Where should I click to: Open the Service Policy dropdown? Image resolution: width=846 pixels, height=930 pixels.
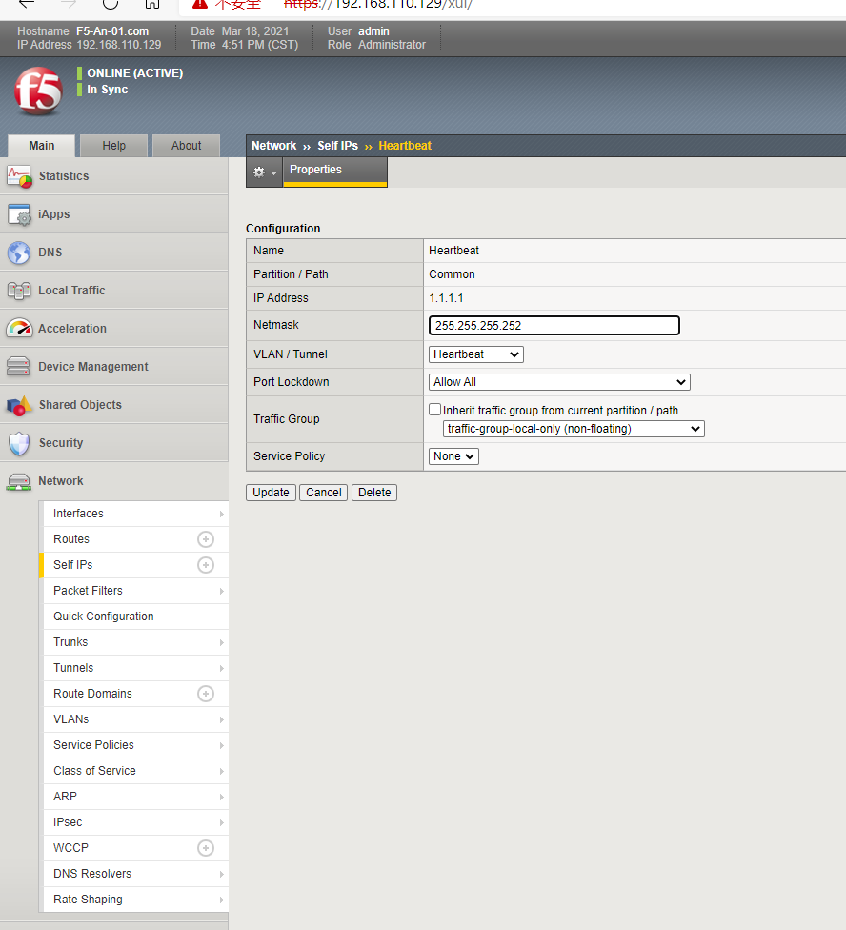click(x=453, y=456)
